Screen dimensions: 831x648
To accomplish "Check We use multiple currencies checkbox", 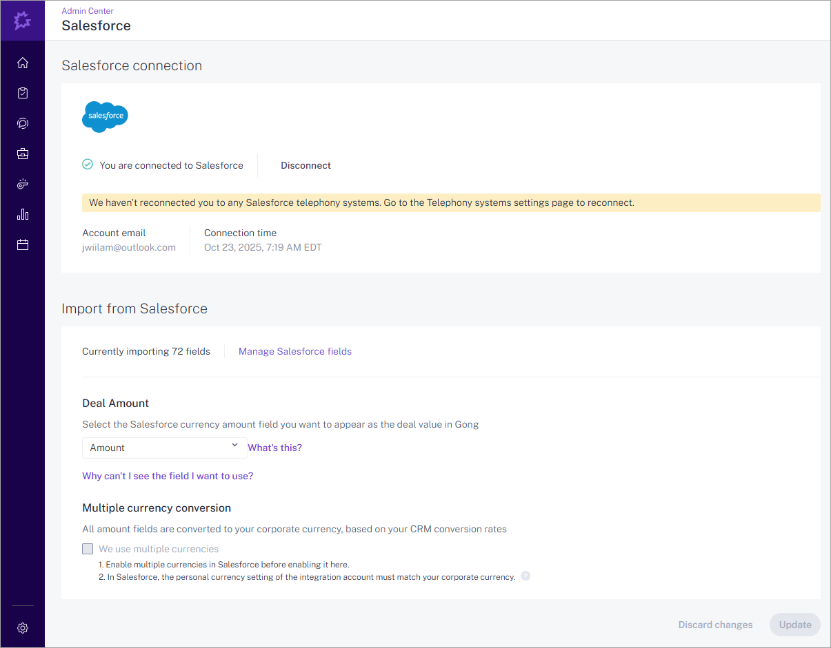I will 88,549.
